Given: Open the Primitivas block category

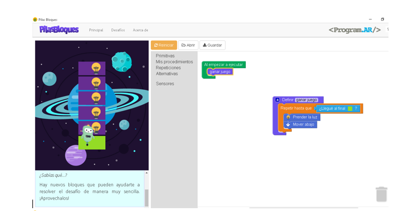Looking at the screenshot, I should pos(165,56).
